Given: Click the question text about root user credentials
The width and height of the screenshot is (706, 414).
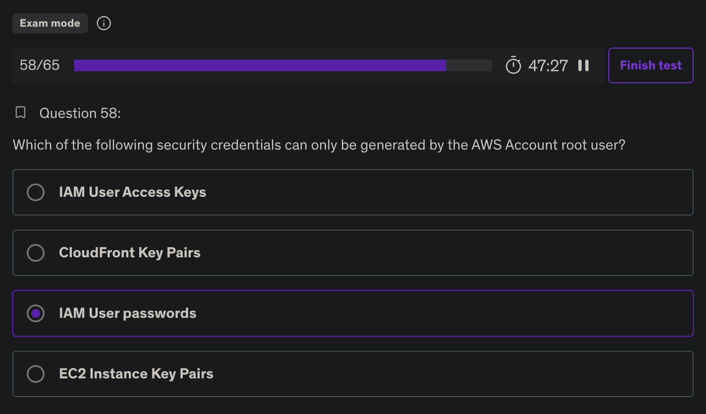Looking at the screenshot, I should click(319, 145).
